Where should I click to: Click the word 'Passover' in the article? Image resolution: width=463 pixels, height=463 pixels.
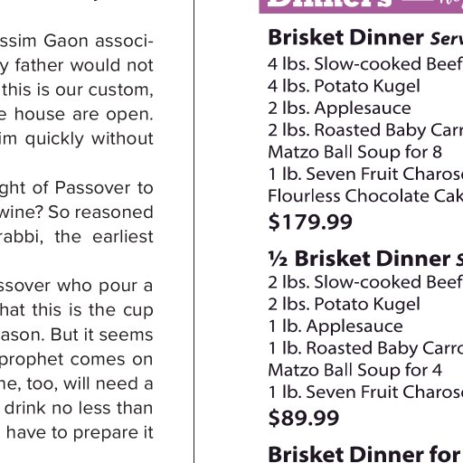92,188
